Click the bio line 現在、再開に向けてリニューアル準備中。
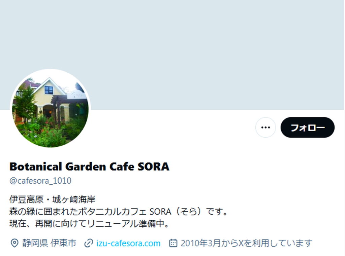The height and width of the screenshot is (256, 345). click(89, 223)
